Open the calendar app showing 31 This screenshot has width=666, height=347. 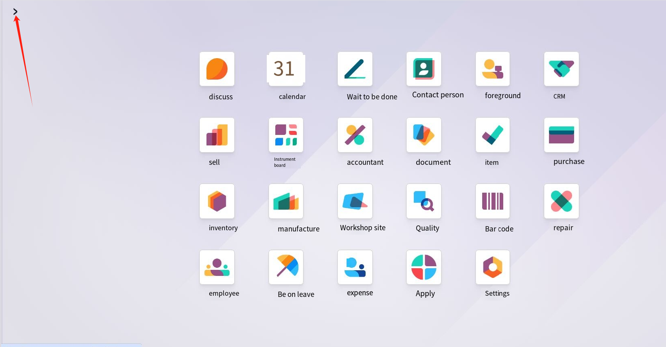point(286,69)
